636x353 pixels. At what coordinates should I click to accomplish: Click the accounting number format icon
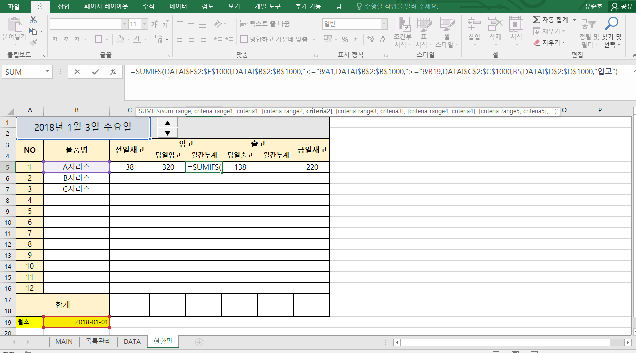tap(329, 39)
